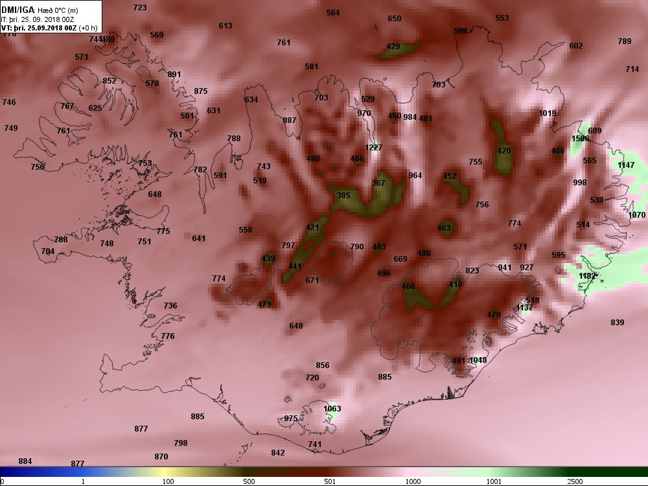This screenshot has width=648, height=486.
Task: Click the 'VT: þri. 25.09.2018 00Z (+0 h)' line
Action: [49, 28]
